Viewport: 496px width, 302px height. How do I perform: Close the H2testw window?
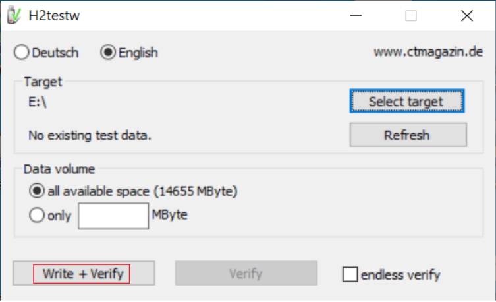point(466,16)
